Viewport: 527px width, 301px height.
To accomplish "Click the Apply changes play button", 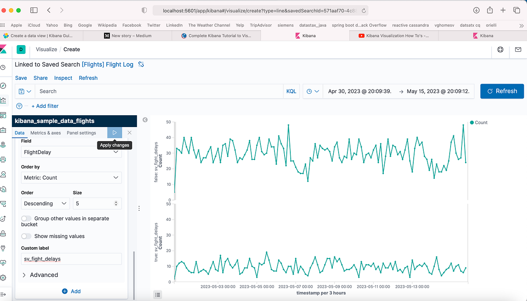I will click(x=115, y=132).
